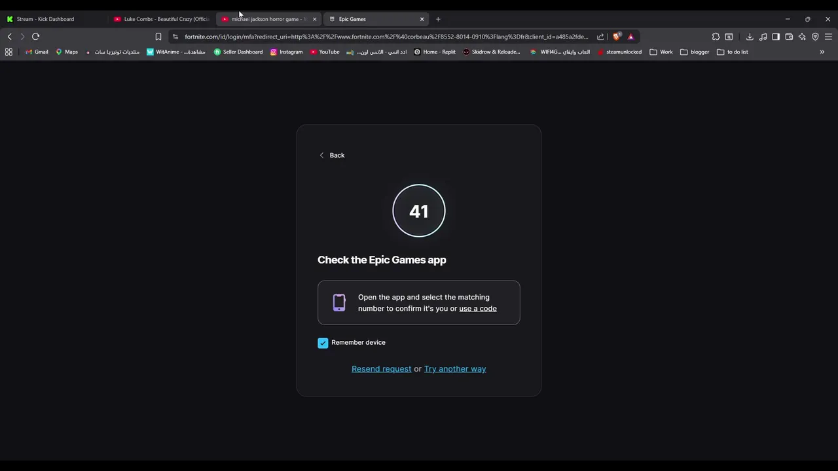Close the Epic Games tab
Viewport: 838px width, 471px height.
[422, 19]
